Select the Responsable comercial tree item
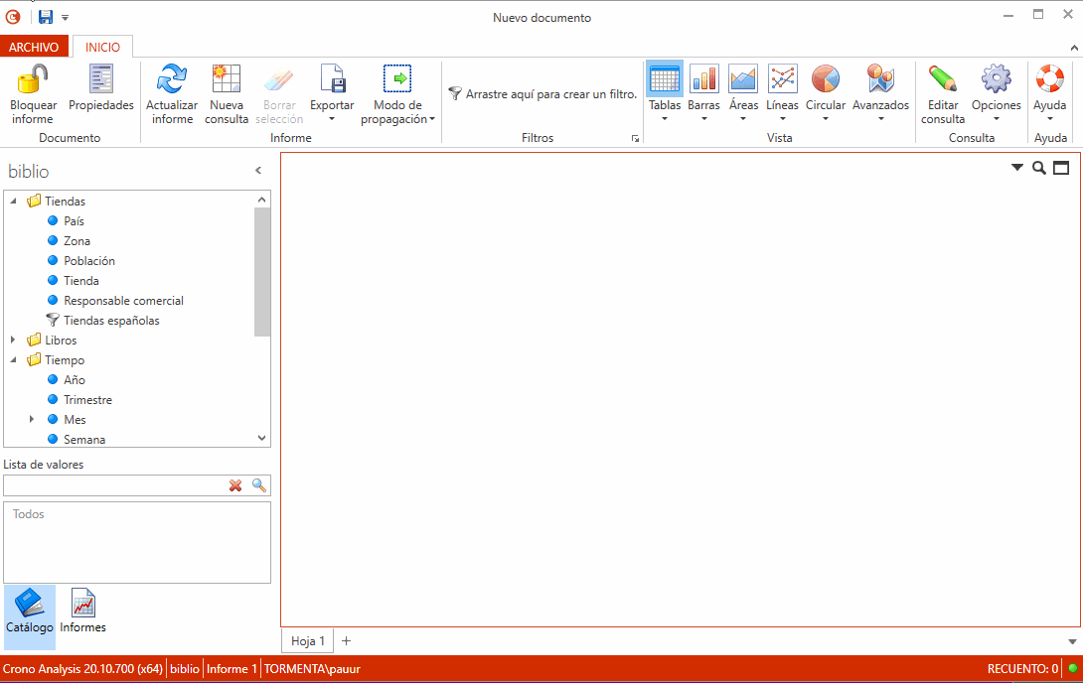This screenshot has height=683, width=1083. pos(123,301)
